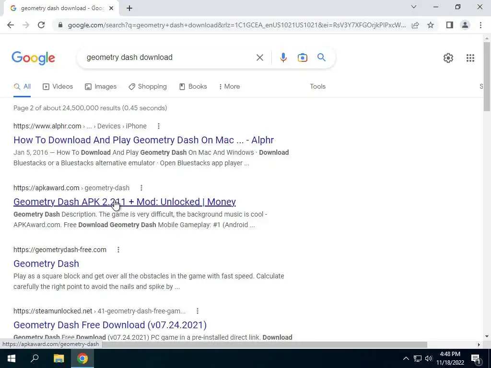The width and height of the screenshot is (491, 368).
Task: Switch to the Videos tab
Action: pos(58,87)
